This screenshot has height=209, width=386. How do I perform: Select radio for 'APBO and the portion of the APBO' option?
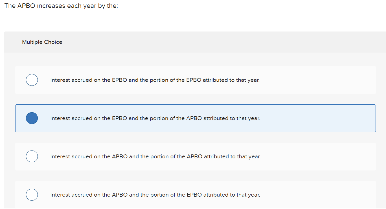(x=32, y=156)
